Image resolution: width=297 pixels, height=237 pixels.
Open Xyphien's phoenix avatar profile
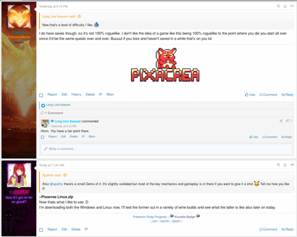19,16
